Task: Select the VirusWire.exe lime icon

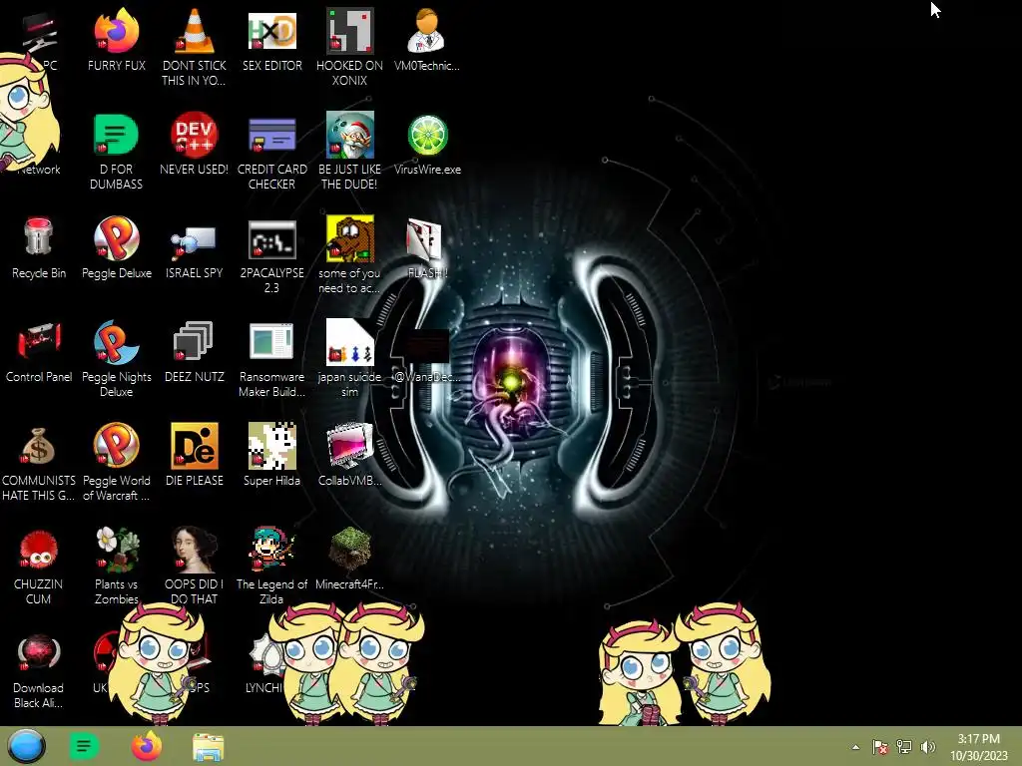Action: click(x=427, y=135)
